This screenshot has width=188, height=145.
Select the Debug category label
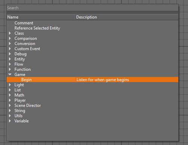click(x=20, y=54)
